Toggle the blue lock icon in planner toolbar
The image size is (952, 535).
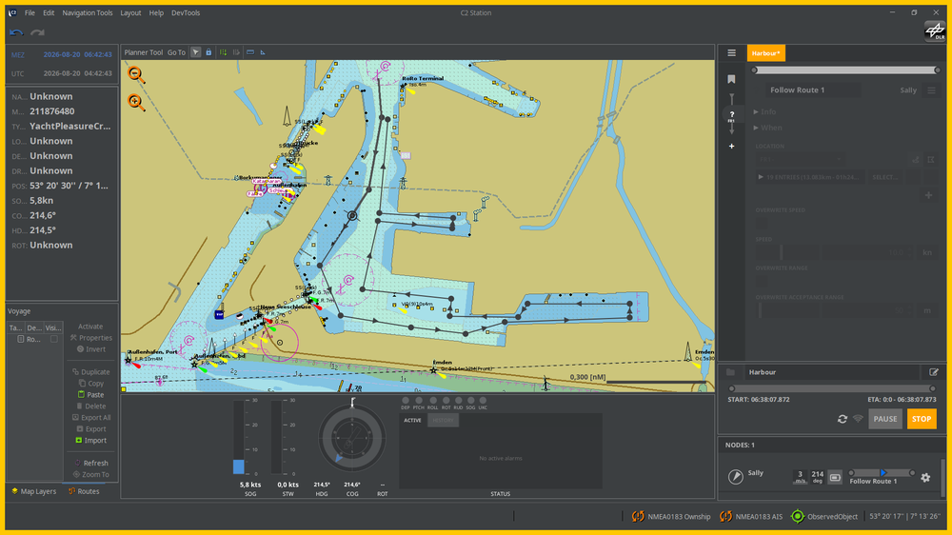pyautogui.click(x=208, y=52)
